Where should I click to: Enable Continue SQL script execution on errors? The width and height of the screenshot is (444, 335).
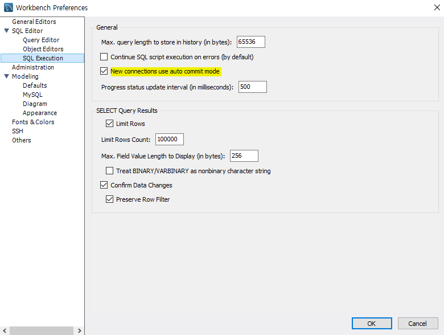[104, 56]
